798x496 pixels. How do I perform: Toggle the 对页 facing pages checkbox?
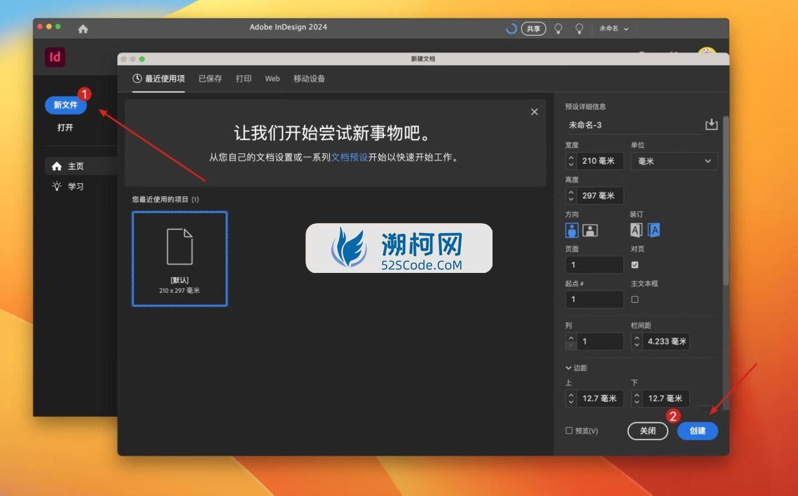[x=635, y=265]
